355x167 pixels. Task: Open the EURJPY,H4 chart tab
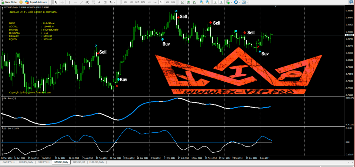click(x=44, y=162)
